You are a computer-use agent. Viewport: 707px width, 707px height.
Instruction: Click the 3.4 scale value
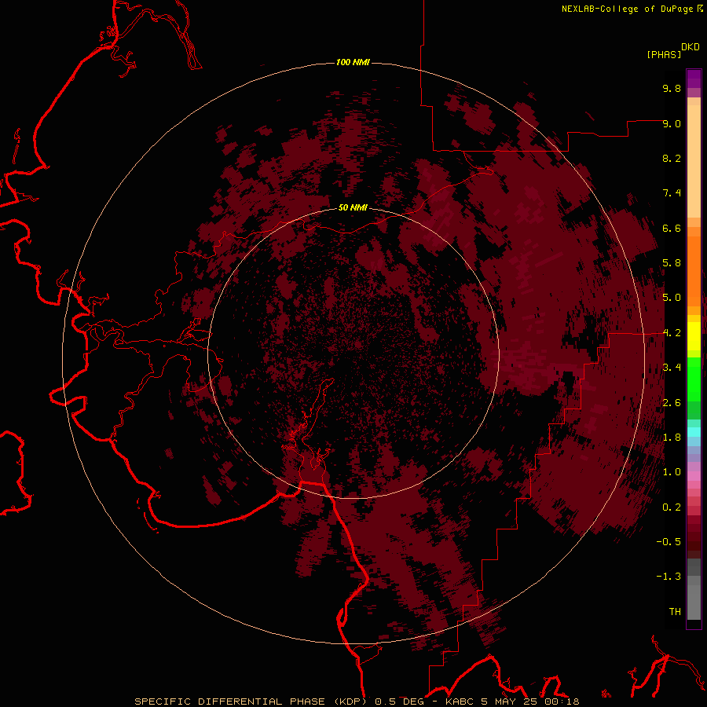click(x=672, y=368)
